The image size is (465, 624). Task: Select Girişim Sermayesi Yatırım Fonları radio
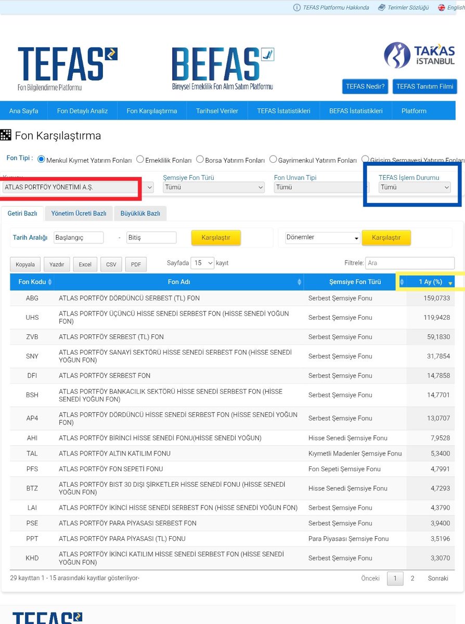coord(366,160)
